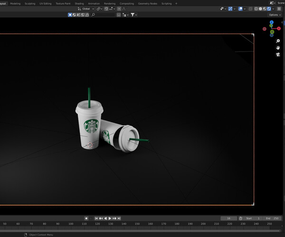Toggle proportional editing
This screenshot has height=237, width=285.
(119, 9)
